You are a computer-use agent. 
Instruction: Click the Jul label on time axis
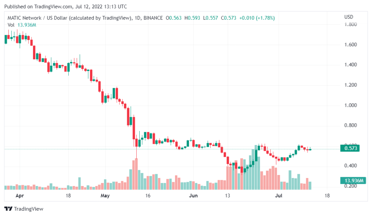pyautogui.click(x=279, y=196)
